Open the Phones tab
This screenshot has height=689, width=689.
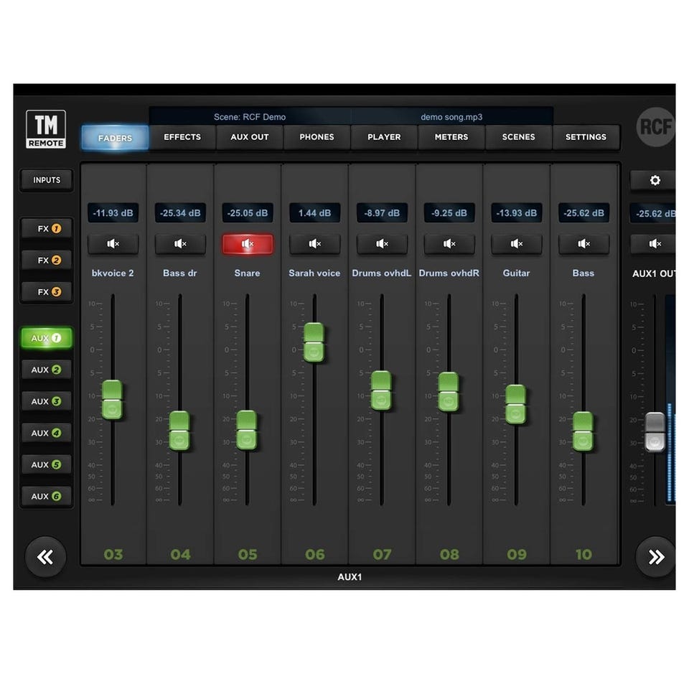coord(317,137)
